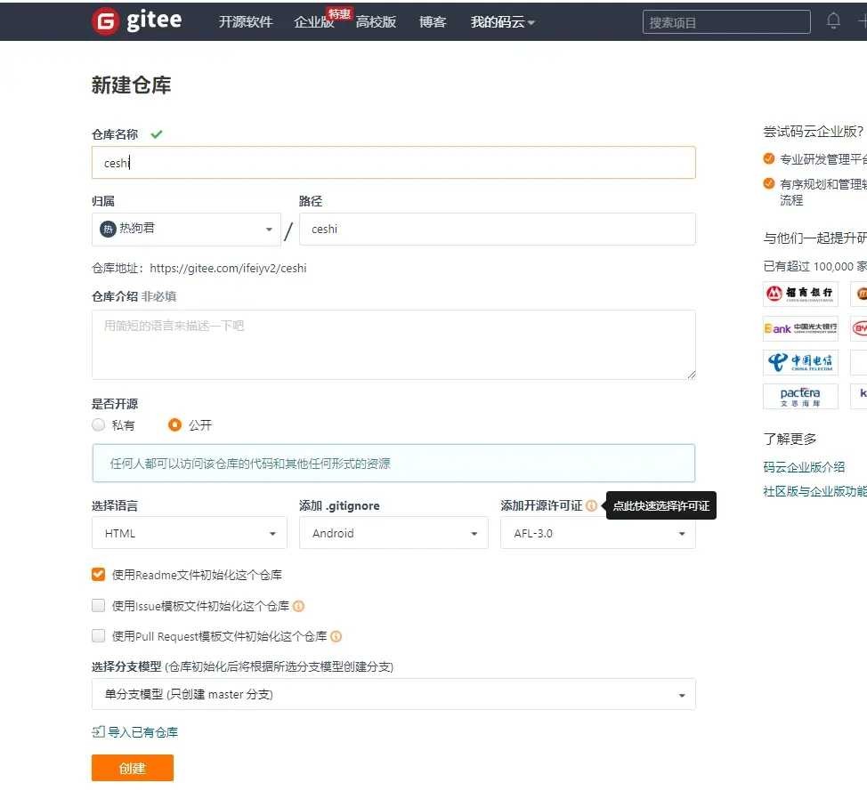Screen dimensions: 867x807
Task: Click the China Telecom logo
Action: point(800,363)
